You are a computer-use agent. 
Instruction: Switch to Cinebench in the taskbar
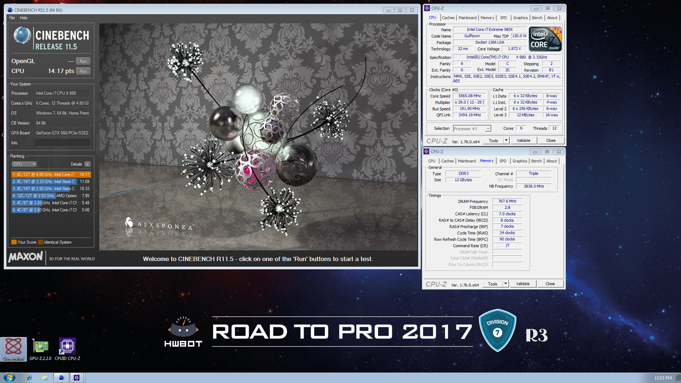point(61,378)
